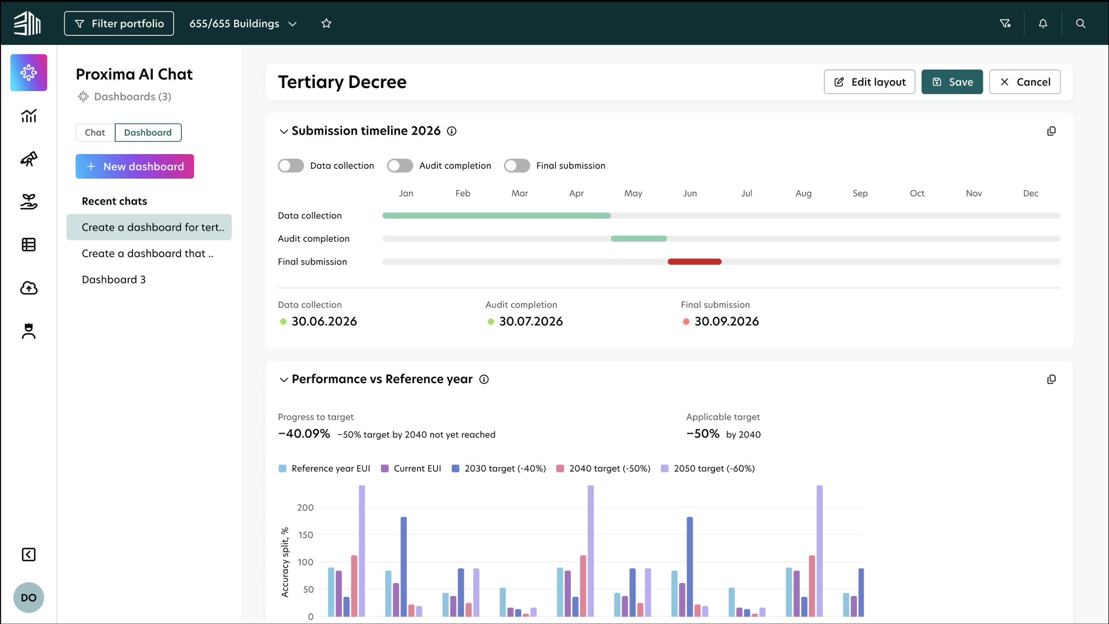This screenshot has width=1109, height=624.
Task: Click the green Data collection timeline bar
Action: pos(497,215)
